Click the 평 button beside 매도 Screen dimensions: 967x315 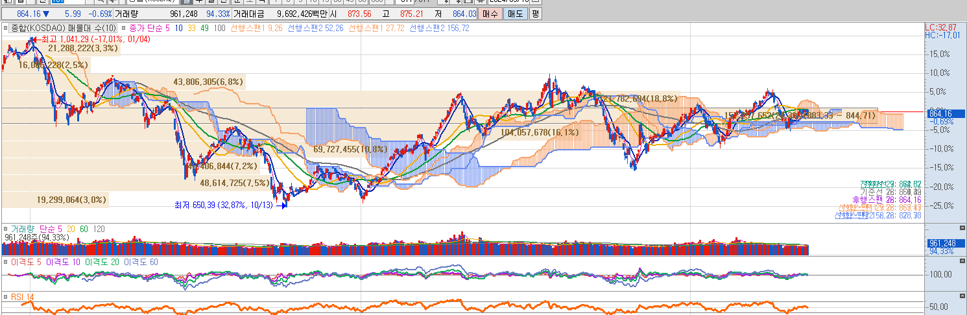(535, 13)
